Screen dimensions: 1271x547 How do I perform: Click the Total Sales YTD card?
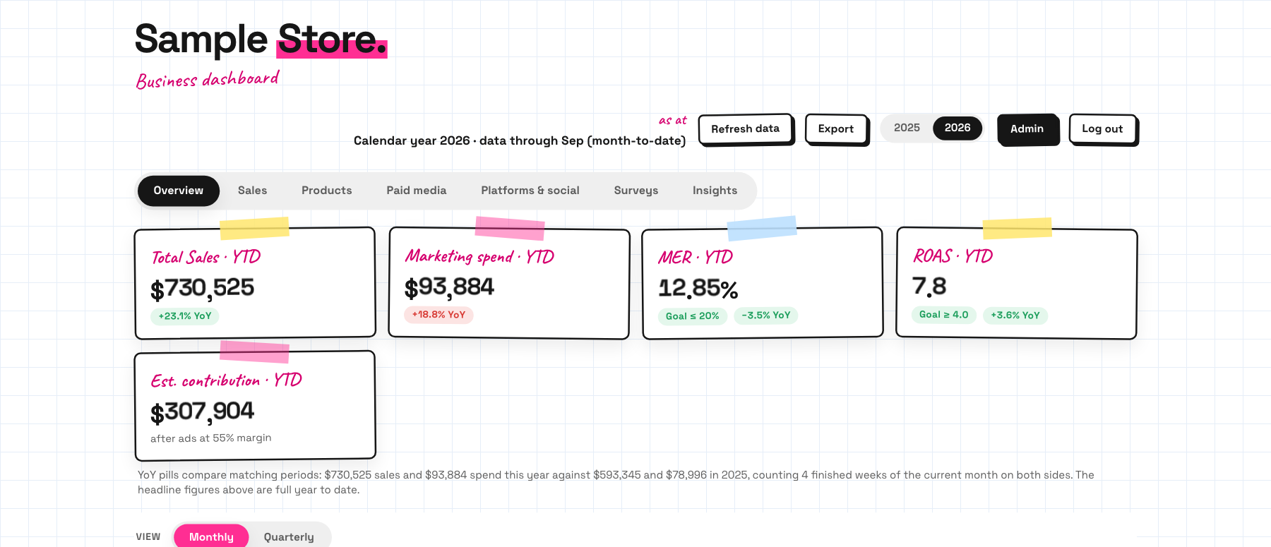[255, 283]
